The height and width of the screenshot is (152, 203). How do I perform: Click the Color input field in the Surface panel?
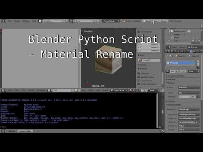(189, 93)
